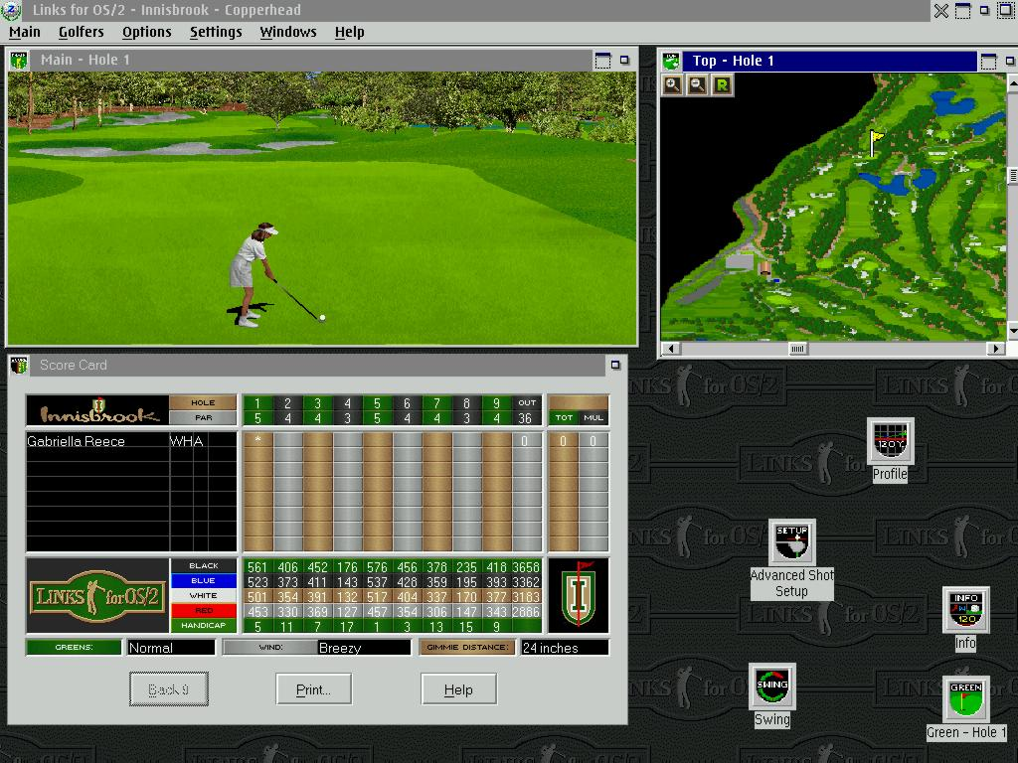Click the 3362 blue tee total yardage
Screen dimensions: 1018x763
coord(526,581)
